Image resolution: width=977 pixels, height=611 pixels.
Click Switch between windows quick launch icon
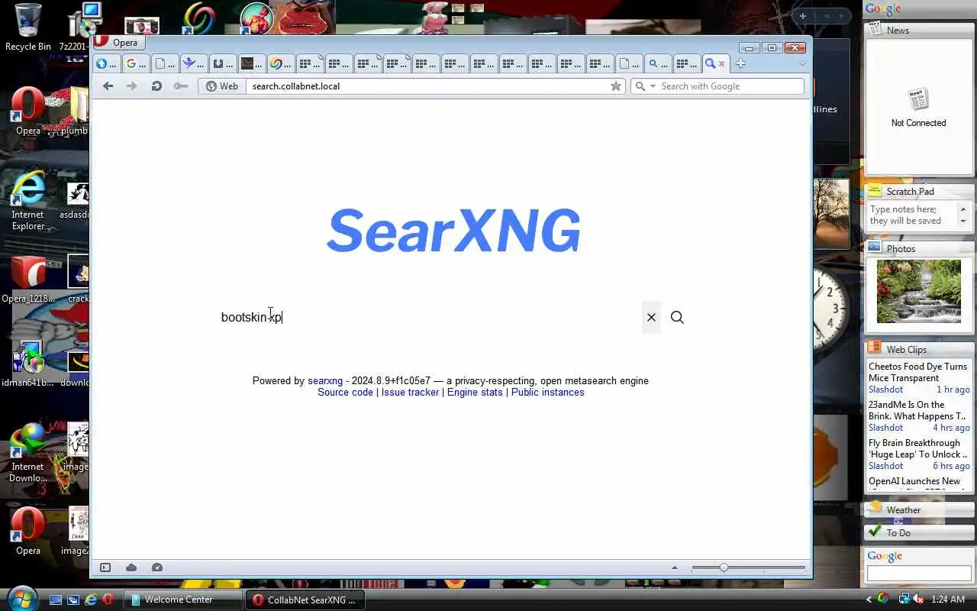[x=73, y=600]
